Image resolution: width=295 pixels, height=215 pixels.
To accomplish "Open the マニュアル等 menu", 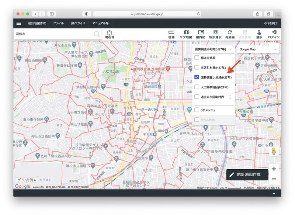I will pyautogui.click(x=100, y=23).
